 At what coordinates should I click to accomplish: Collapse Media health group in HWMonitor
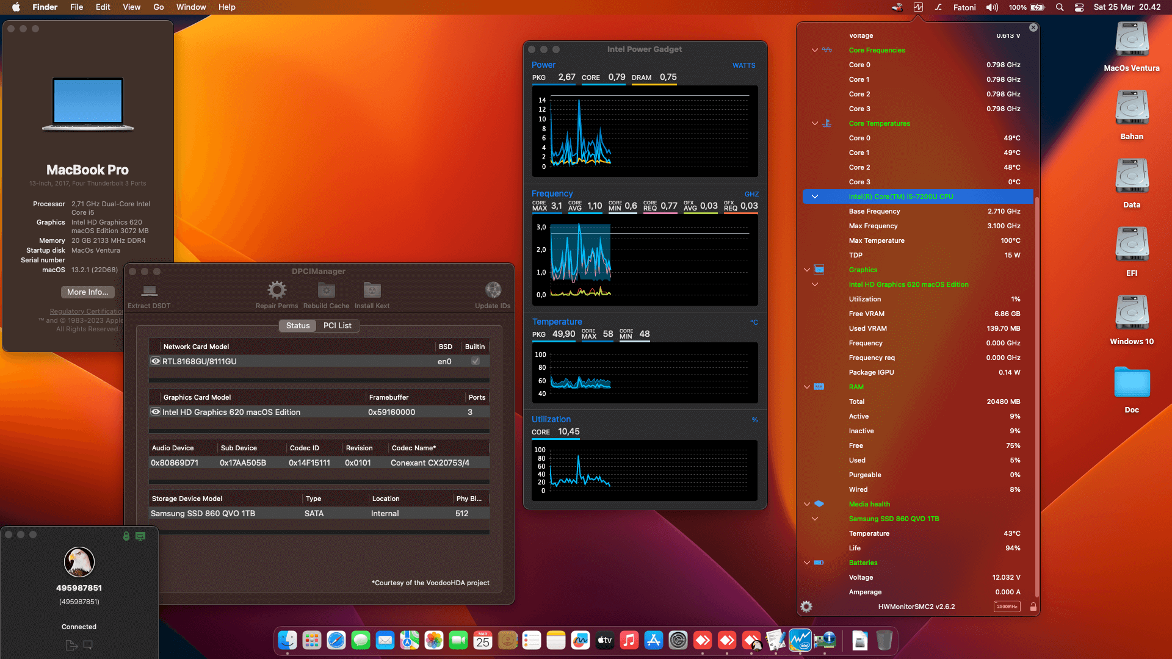[807, 504]
